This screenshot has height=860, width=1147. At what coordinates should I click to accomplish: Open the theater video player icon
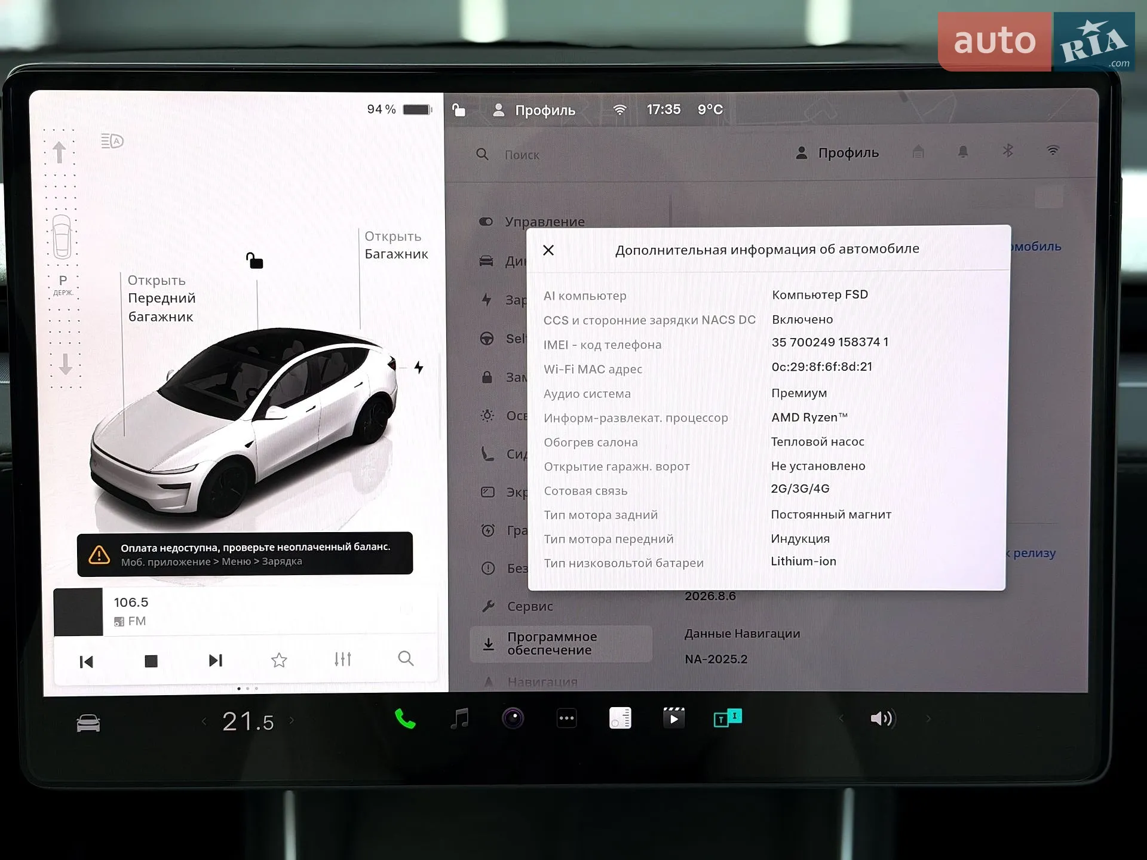[x=674, y=717]
